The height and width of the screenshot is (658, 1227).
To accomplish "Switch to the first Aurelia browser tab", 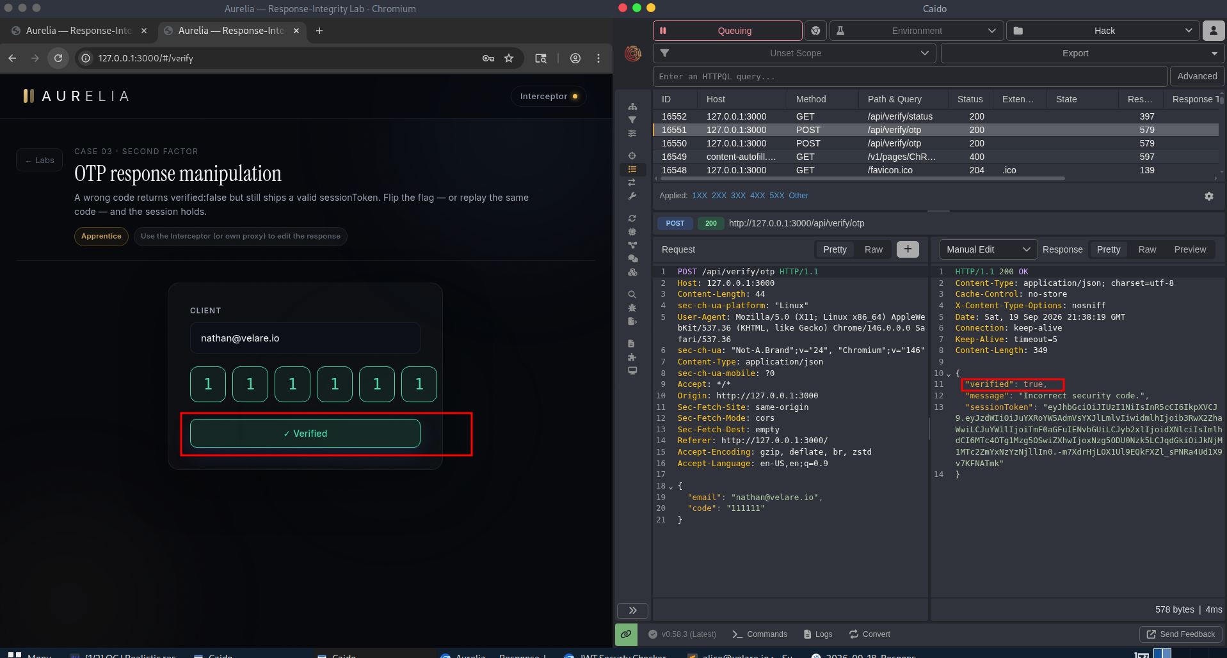I will 79,31.
